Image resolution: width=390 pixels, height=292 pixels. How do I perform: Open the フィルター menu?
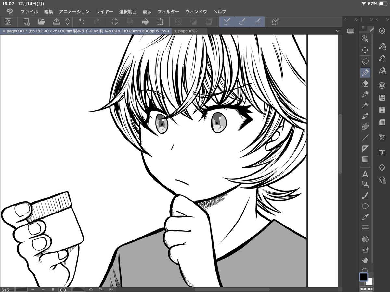click(x=168, y=11)
